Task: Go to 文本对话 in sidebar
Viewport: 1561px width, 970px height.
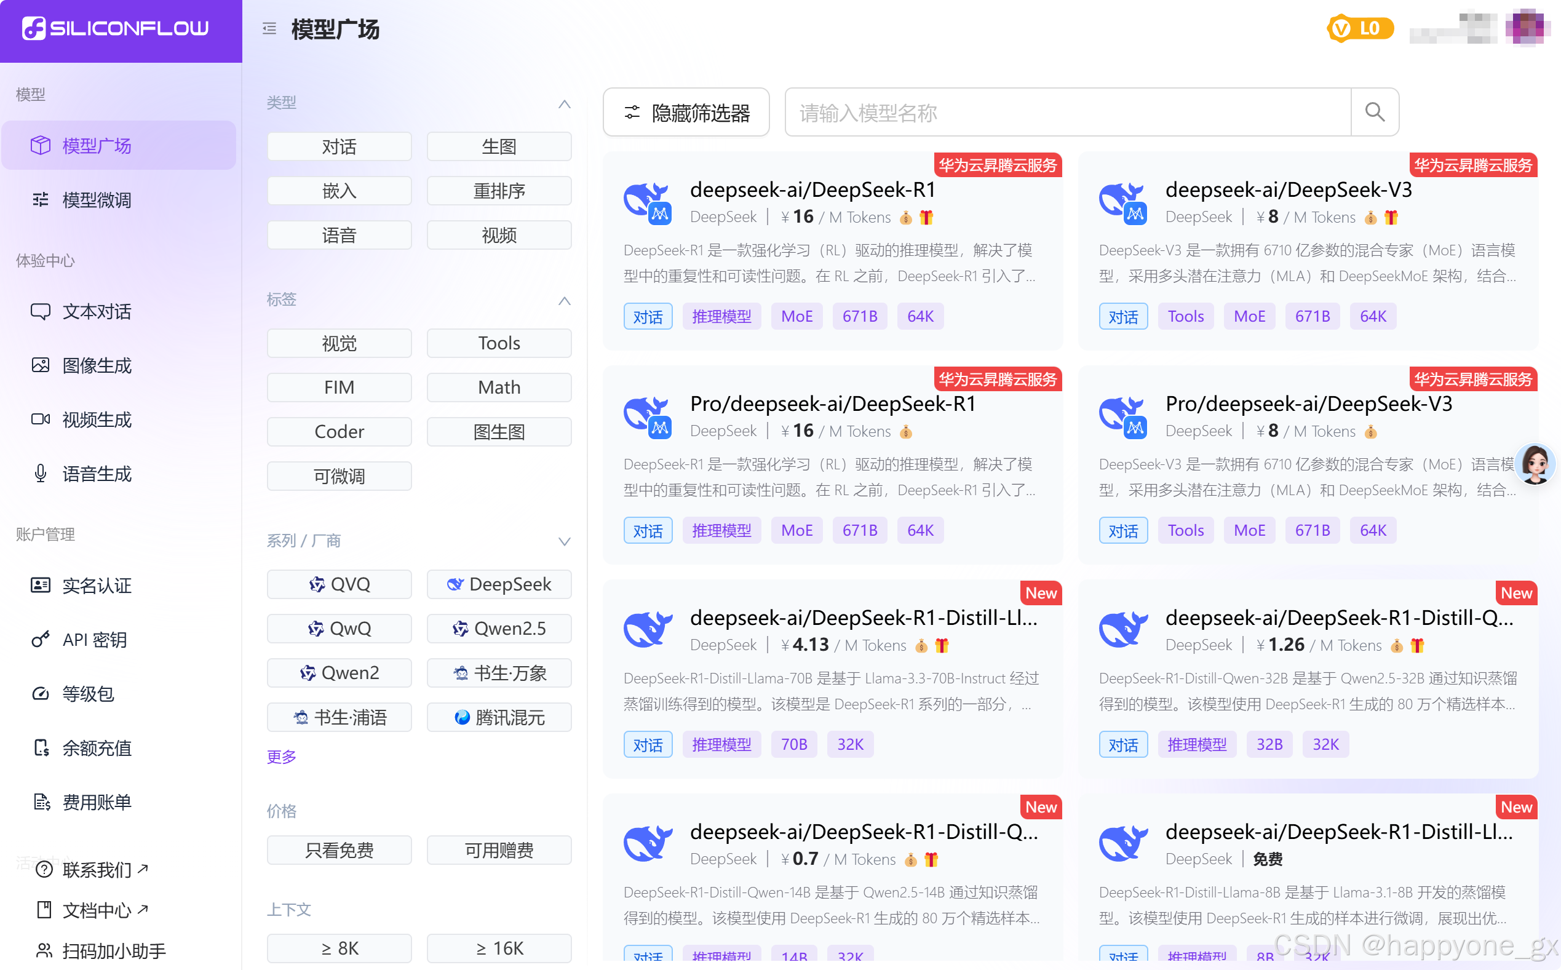Action: (96, 312)
